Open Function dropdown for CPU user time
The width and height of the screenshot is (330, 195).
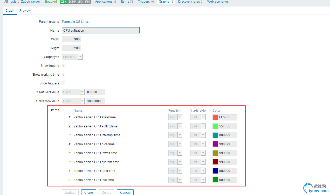coord(175,171)
